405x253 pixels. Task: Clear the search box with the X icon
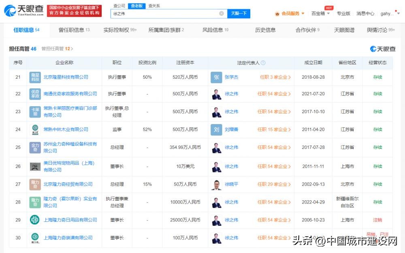click(222, 13)
